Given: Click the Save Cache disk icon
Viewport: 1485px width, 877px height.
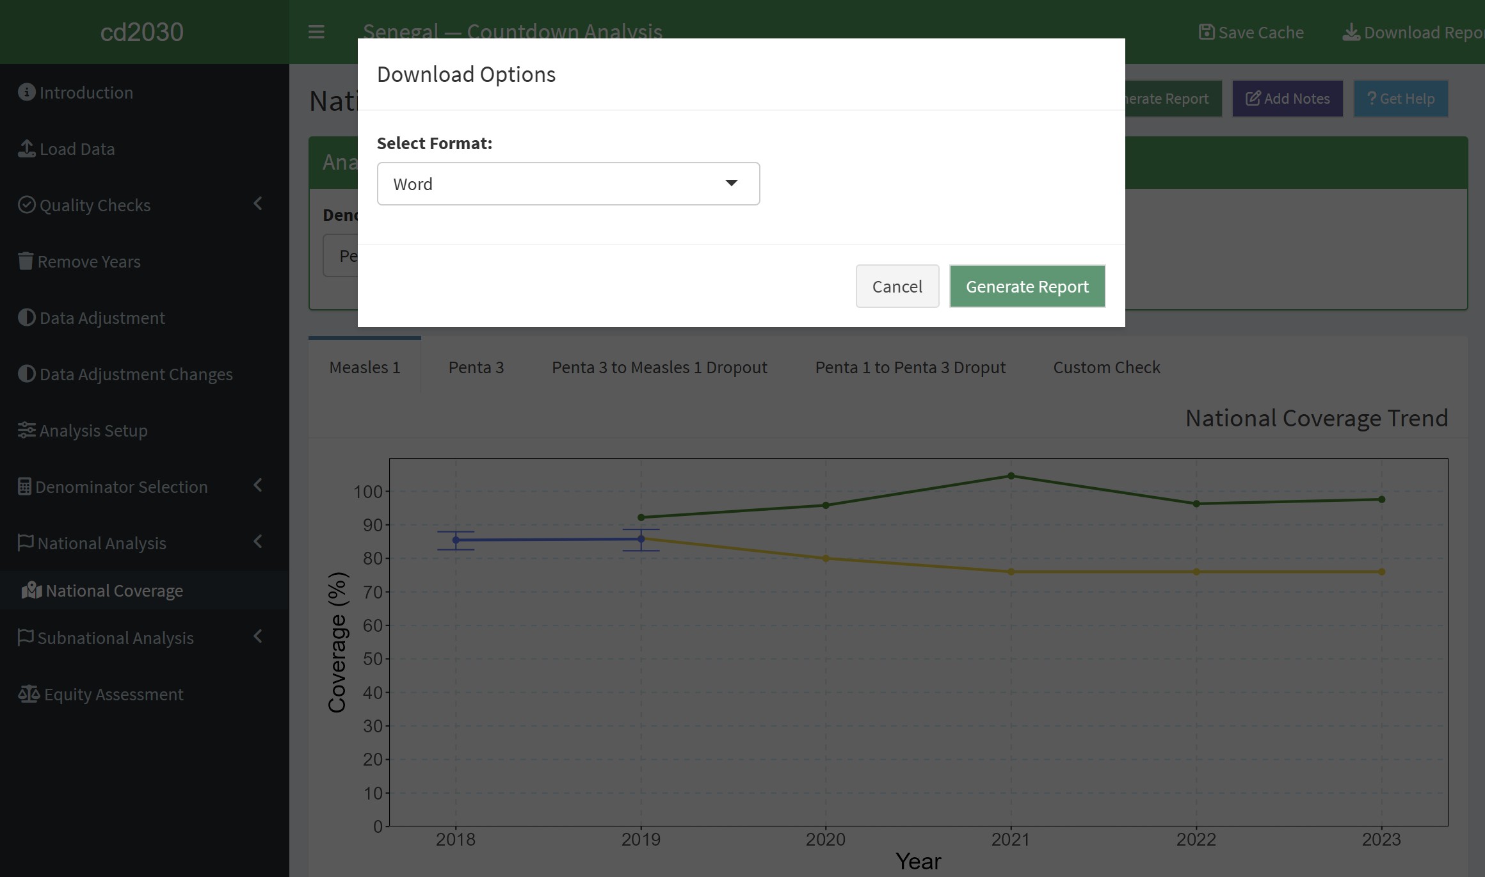Looking at the screenshot, I should point(1206,32).
